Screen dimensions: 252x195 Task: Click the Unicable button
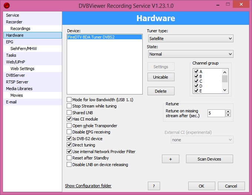(x=161, y=77)
